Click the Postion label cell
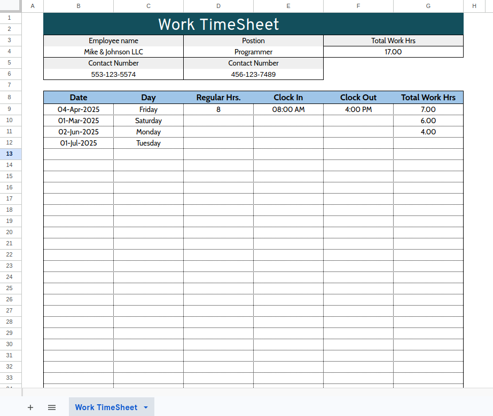Screen dimensions: 493x416 tap(253, 41)
